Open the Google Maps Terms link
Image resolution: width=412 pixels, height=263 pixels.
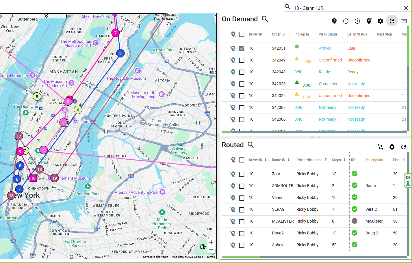(x=211, y=257)
